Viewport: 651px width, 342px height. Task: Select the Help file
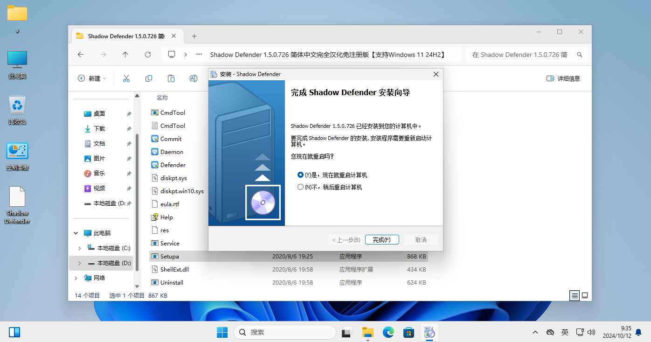[x=162, y=217]
